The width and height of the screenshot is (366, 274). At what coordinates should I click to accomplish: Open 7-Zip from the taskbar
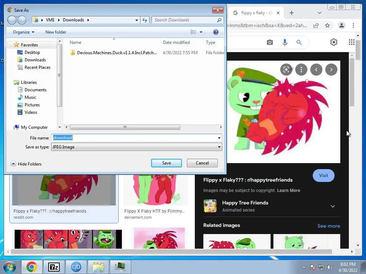click(x=54, y=267)
